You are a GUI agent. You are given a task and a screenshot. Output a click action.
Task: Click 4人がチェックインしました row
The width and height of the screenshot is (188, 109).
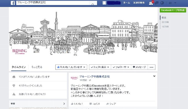pos(38,85)
